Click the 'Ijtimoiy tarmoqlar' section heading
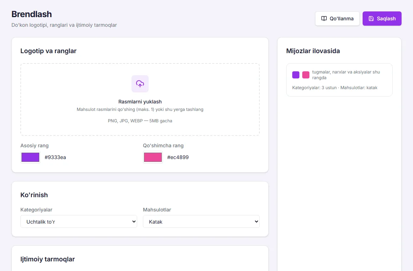The image size is (413, 271). point(48,259)
